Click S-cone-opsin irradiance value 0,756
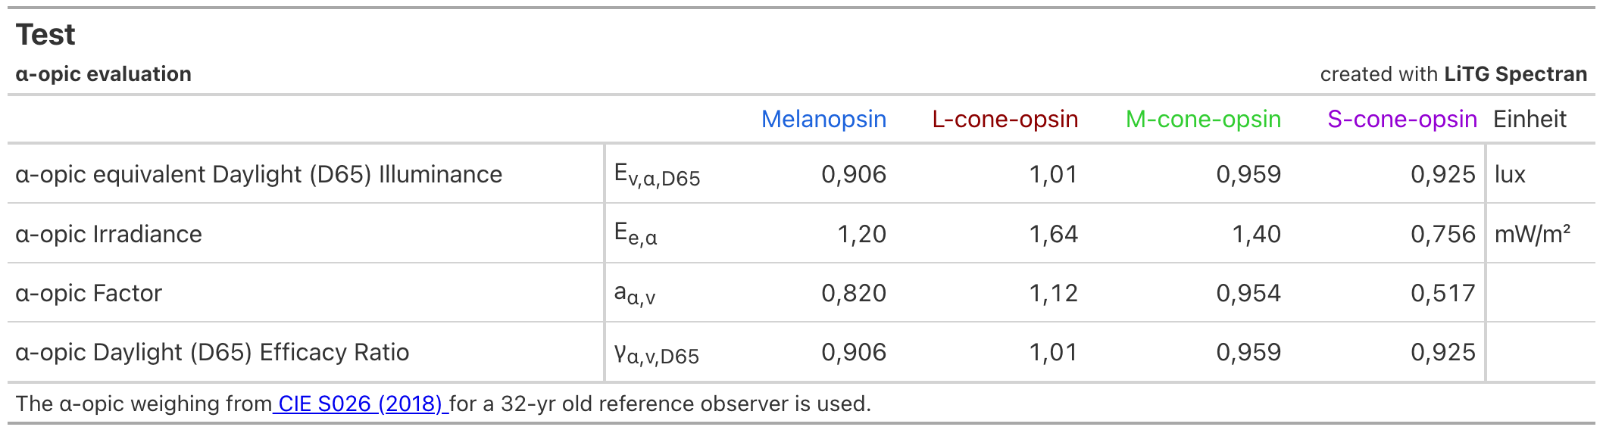Viewport: 1603px width, 430px height. (1442, 234)
